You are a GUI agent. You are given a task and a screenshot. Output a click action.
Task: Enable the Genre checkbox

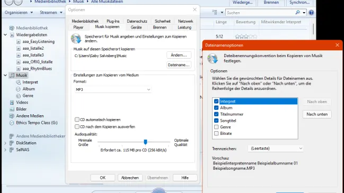click(x=216, y=127)
